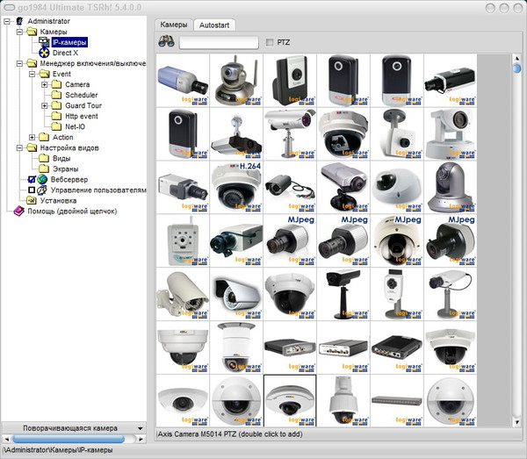This screenshot has width=527, height=459.
Task: Enable the PTZ filter checkbox
Action: (x=270, y=42)
